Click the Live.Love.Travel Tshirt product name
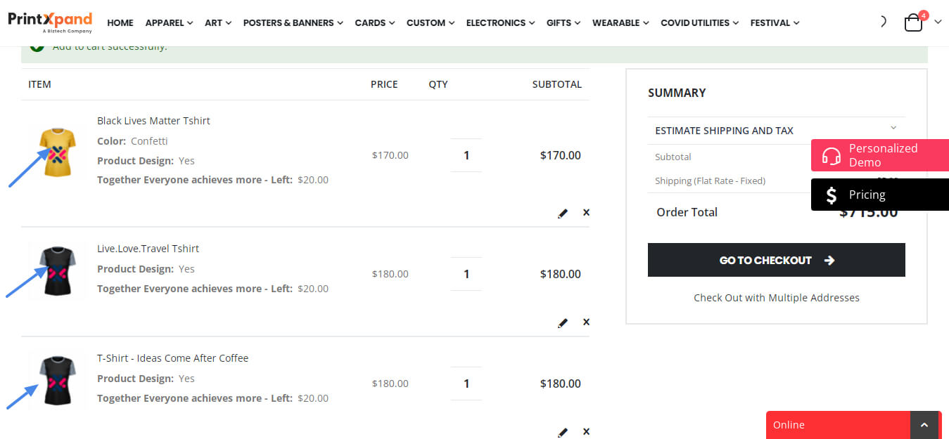 point(148,249)
